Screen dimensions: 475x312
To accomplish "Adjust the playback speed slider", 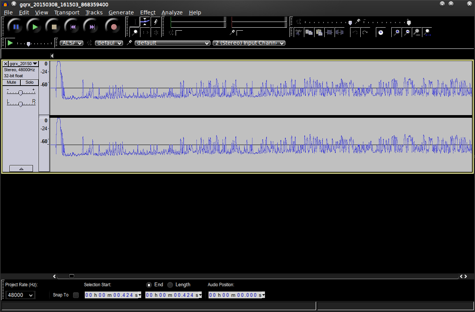I will [28, 44].
